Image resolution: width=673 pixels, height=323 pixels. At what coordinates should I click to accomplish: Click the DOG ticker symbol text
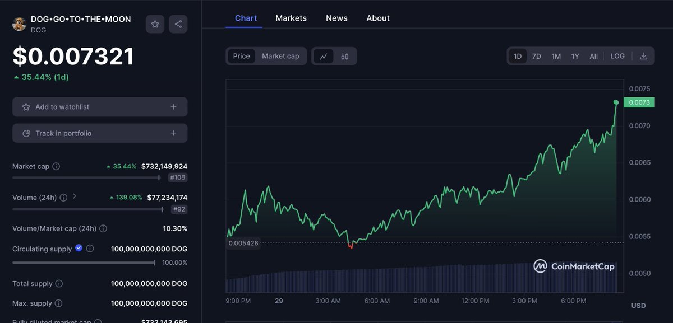point(38,30)
